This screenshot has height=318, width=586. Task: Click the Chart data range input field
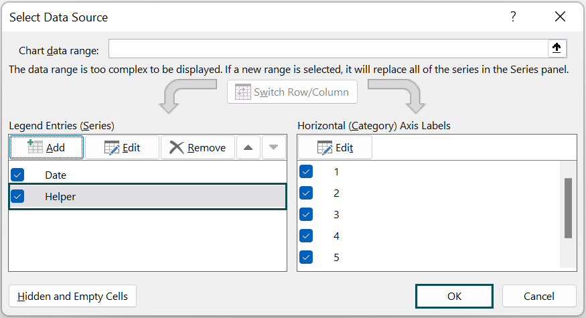[328, 49]
